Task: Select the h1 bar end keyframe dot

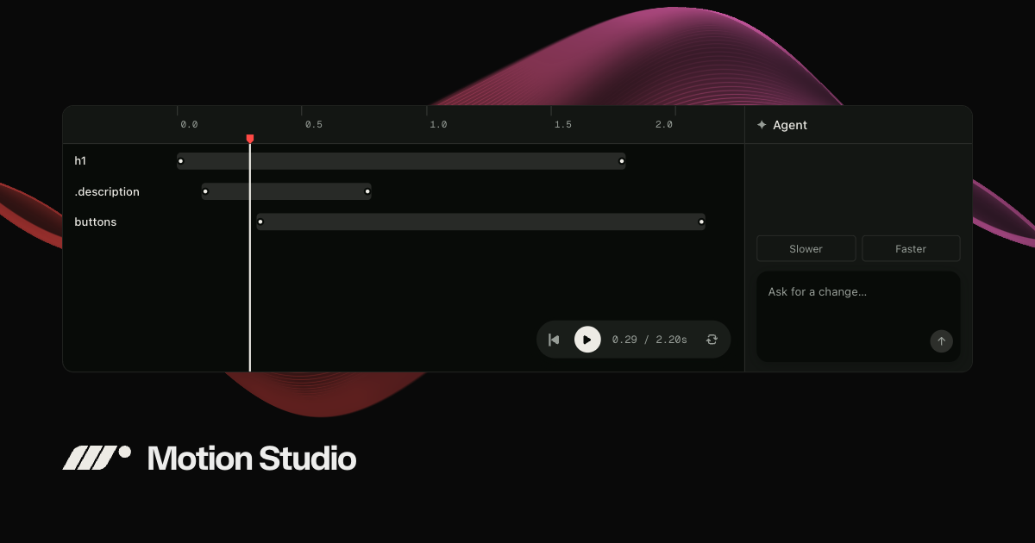Action: 622,161
